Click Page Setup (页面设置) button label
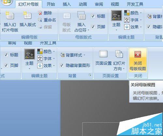163x136 pixels. 103,63
